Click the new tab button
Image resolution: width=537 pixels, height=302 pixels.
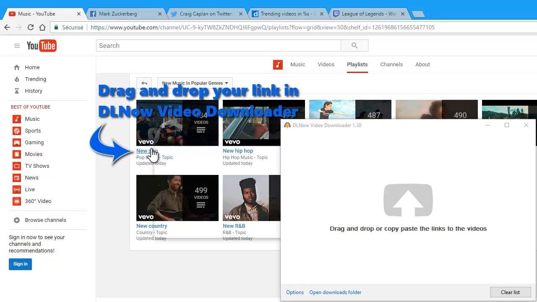click(418, 14)
